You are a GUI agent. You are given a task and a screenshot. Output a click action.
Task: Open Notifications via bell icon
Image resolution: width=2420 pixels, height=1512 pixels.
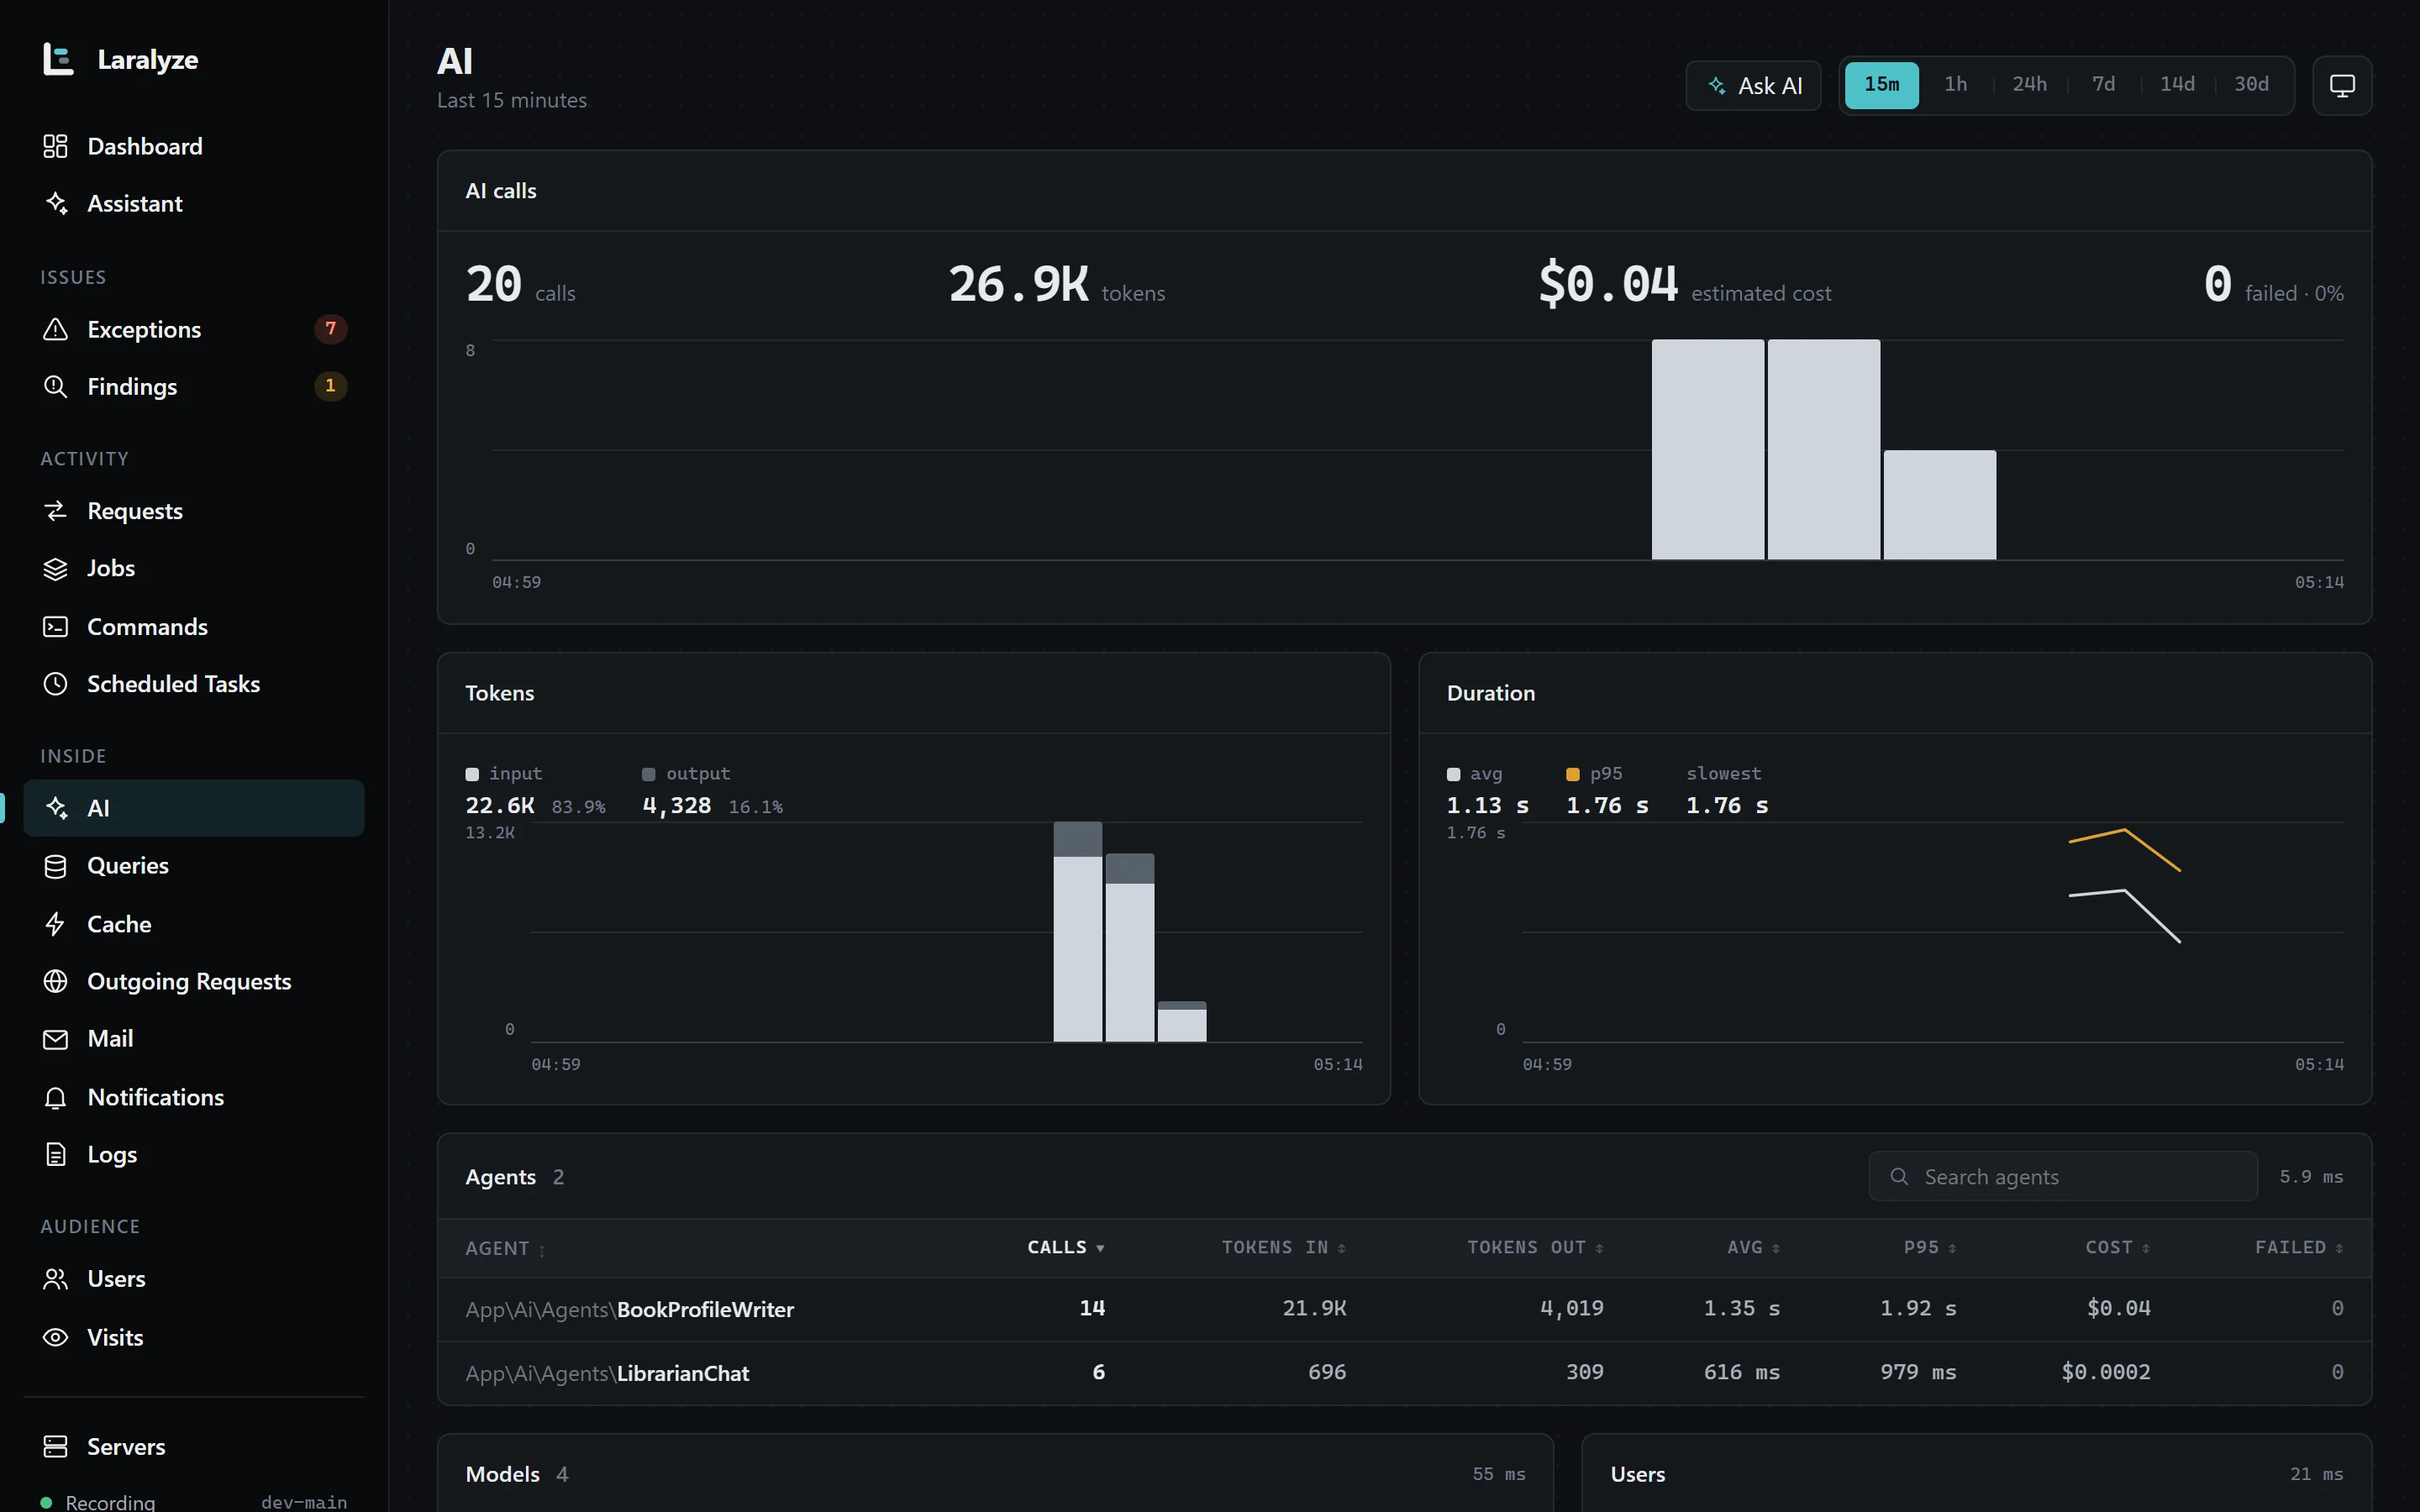[x=55, y=1097]
